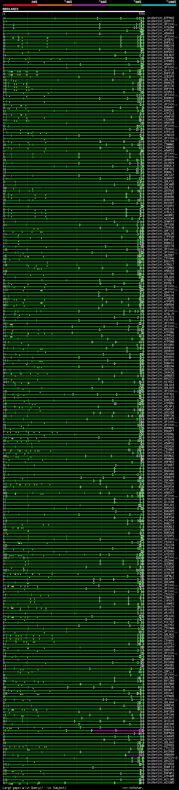
Task: Select hit label UniRef100_B9GYF9
Action: tap(160, 770)
